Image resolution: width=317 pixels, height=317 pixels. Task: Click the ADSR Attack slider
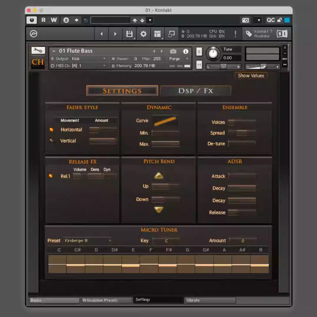tap(242, 176)
